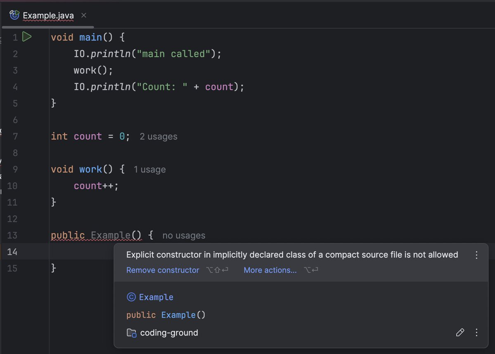495x354 pixels.
Task: Click the 'int' keyword on line 7
Action: point(59,136)
